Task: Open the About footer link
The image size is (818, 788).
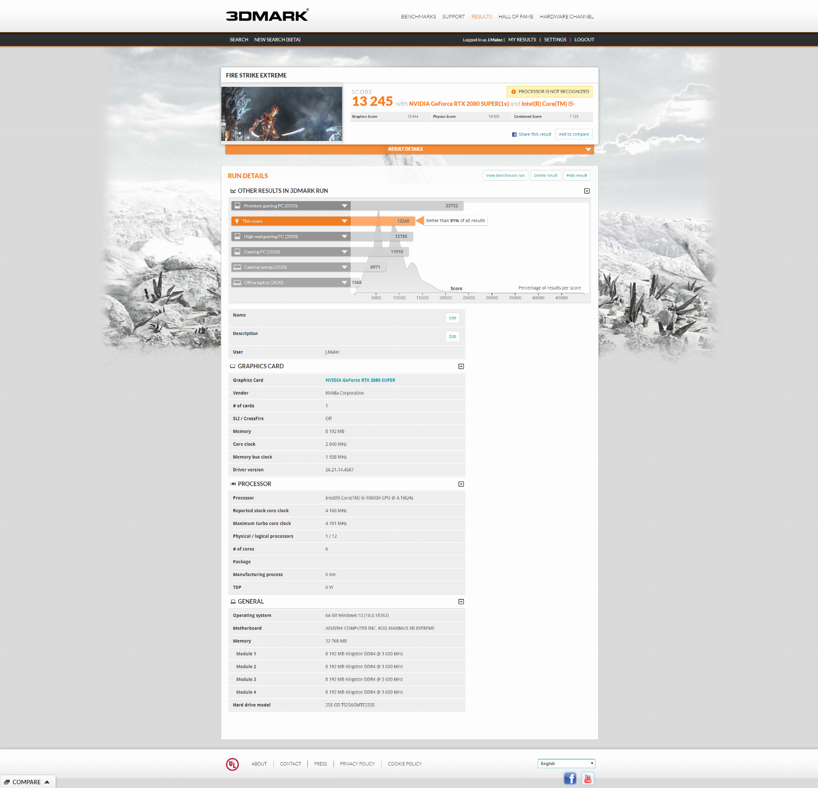Action: point(259,764)
